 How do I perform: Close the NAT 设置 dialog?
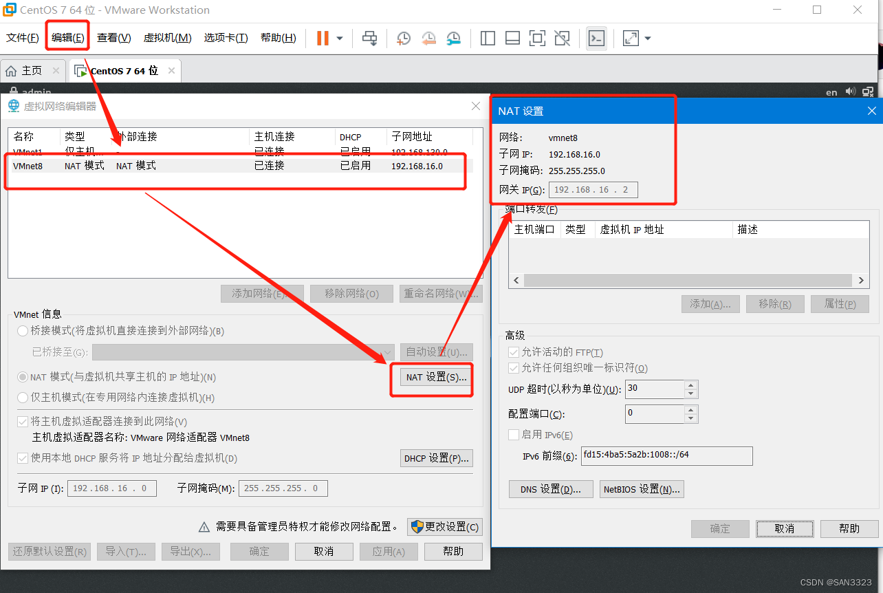[871, 111]
